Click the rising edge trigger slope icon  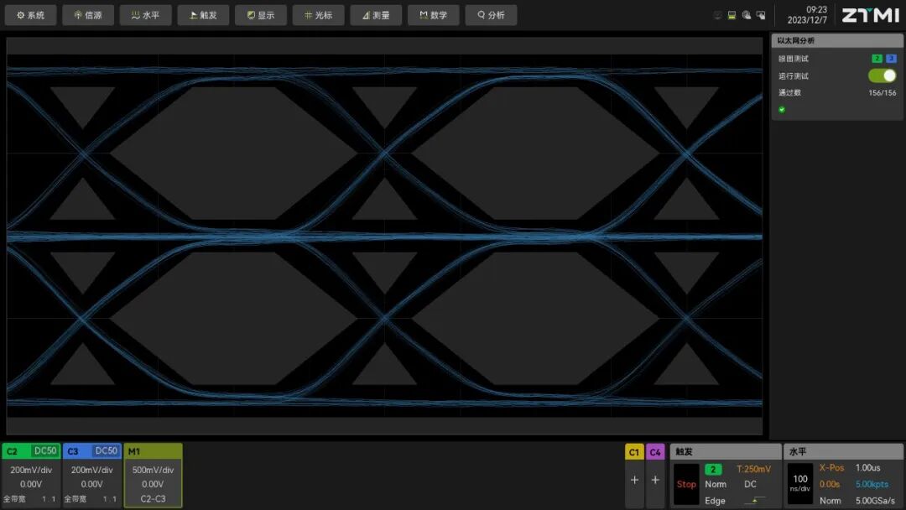[754, 501]
